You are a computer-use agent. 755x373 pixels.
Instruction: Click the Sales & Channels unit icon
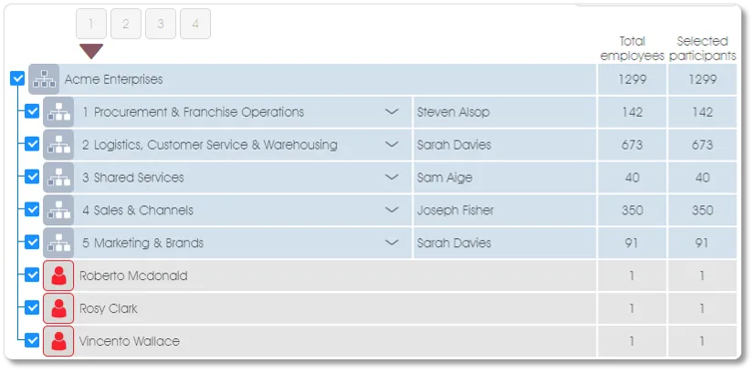[58, 211]
